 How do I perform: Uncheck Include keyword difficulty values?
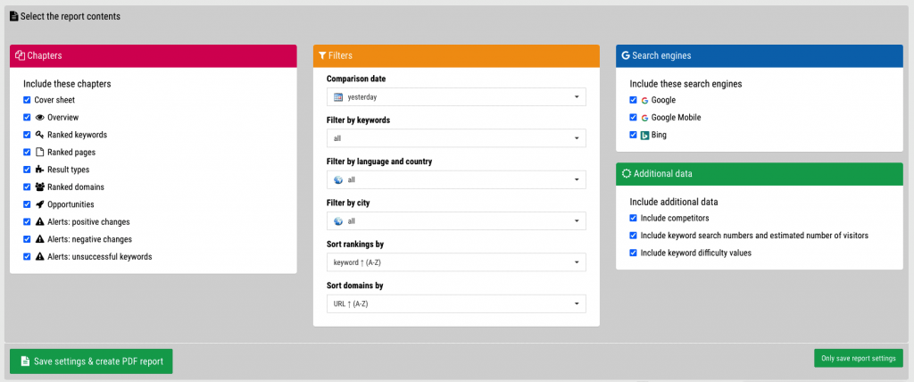pos(633,253)
